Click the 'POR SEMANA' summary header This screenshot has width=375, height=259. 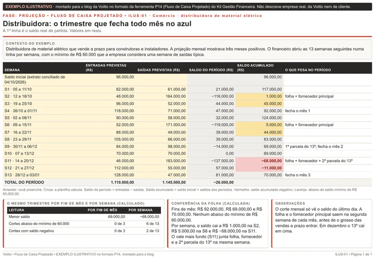140,210
